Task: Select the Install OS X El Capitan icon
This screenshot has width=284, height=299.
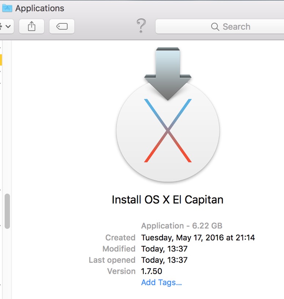Action: coord(168,115)
